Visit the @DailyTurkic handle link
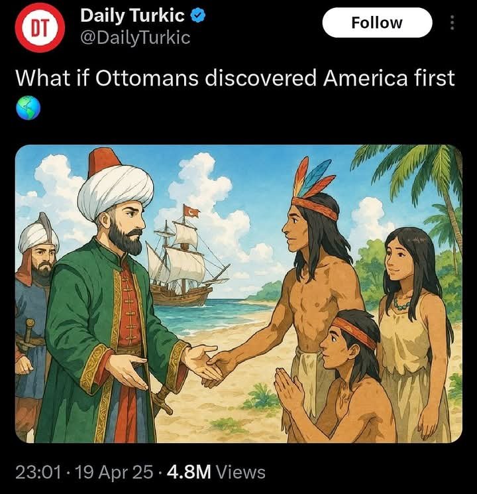The image size is (477, 494). click(x=135, y=38)
